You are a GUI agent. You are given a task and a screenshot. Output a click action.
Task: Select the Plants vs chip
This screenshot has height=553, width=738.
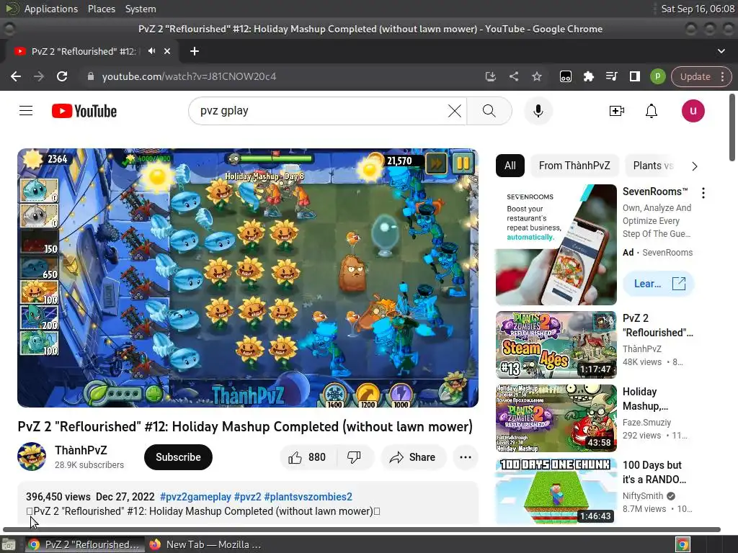tap(653, 166)
